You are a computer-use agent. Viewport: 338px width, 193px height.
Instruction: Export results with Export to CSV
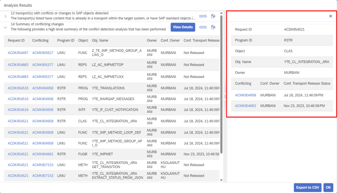(x=308, y=187)
